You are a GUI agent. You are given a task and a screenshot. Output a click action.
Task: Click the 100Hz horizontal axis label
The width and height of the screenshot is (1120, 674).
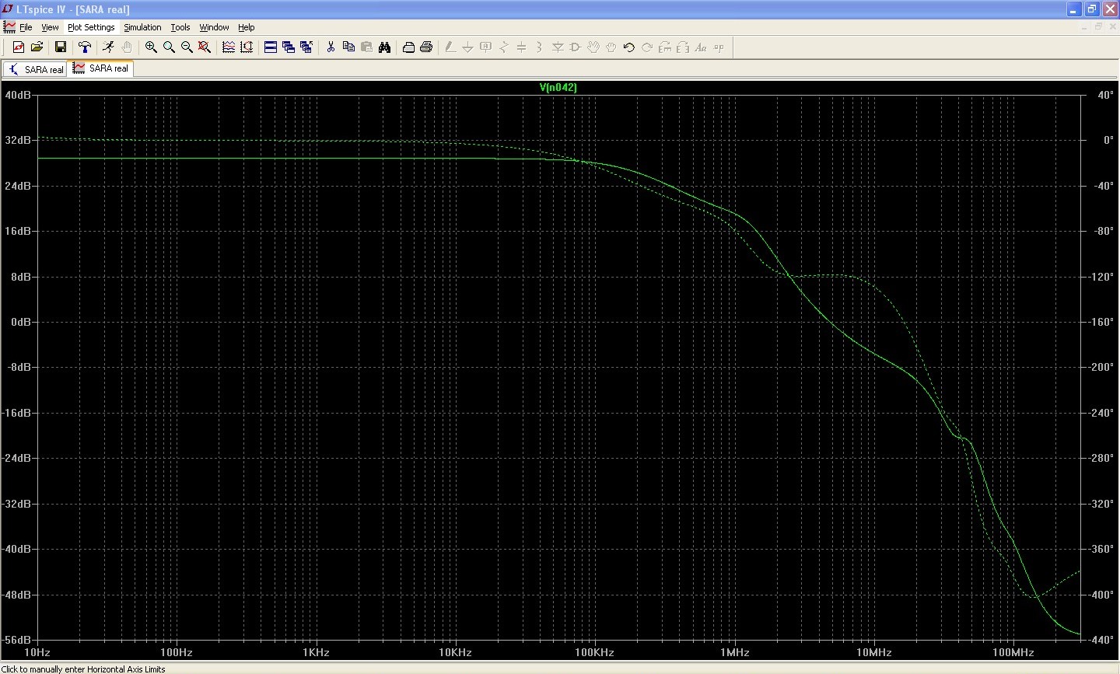[x=176, y=652]
